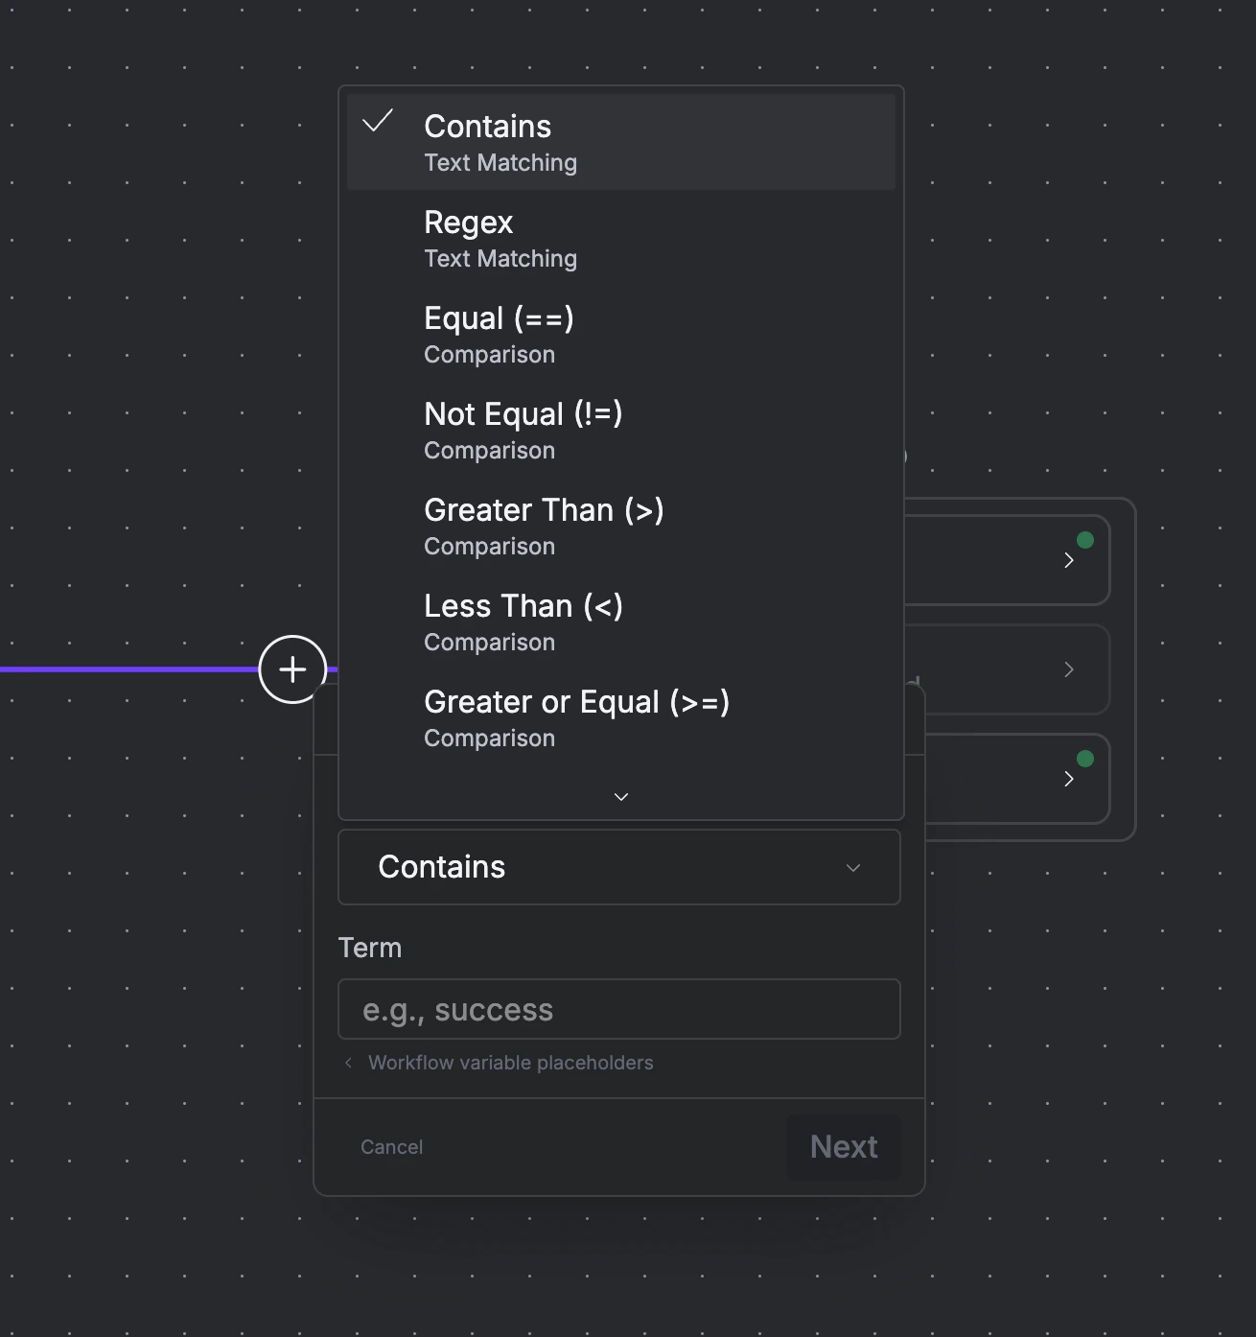This screenshot has height=1337, width=1256.
Task: Expand Workflow variable placeholders
Action: tap(510, 1063)
